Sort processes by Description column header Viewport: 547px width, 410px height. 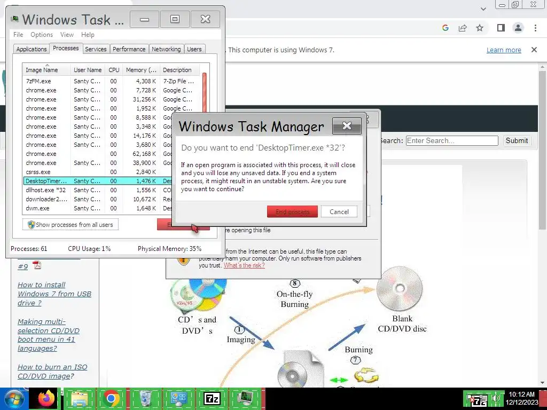click(x=179, y=70)
